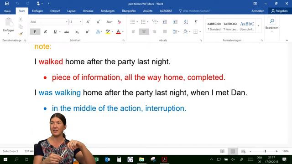Show paragraph marks with pilcrow toggle
This screenshot has width=292, height=164.
[196, 22]
